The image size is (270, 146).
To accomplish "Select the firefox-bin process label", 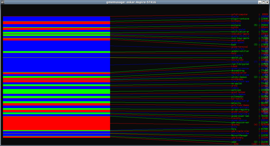I will point(238,49).
